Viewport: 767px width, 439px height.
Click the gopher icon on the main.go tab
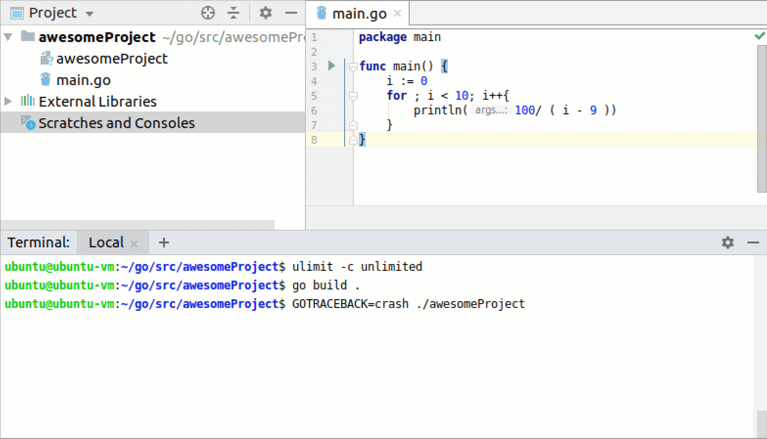point(322,13)
